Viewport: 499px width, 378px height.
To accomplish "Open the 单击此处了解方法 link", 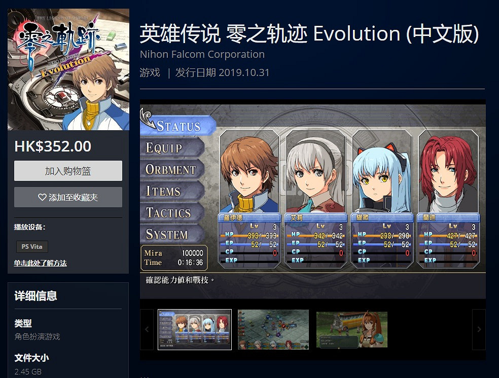I will click(40, 263).
